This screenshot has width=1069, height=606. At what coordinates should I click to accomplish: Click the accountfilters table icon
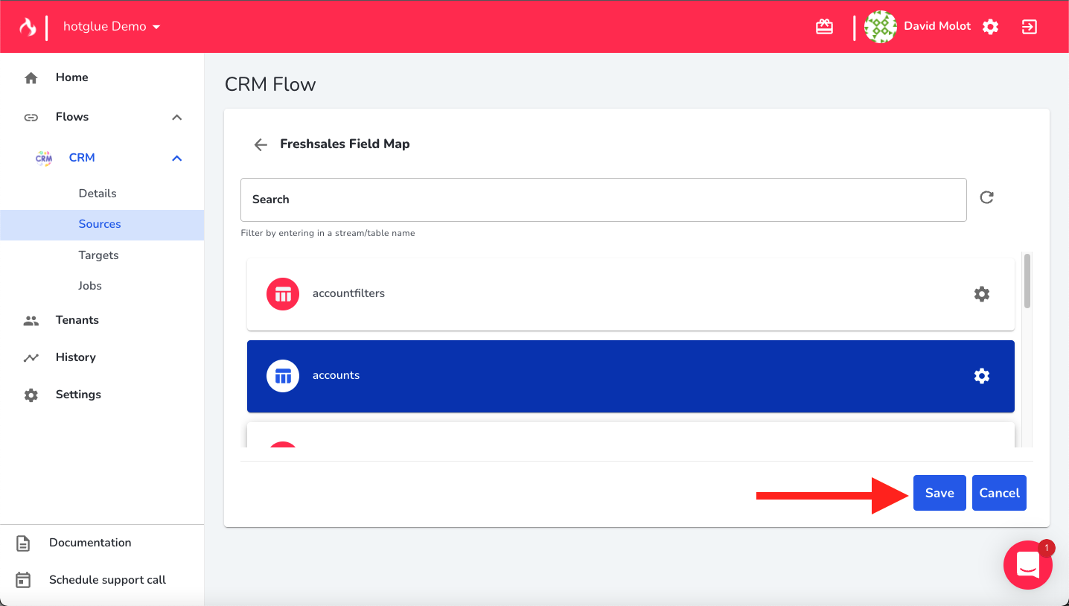coord(283,293)
